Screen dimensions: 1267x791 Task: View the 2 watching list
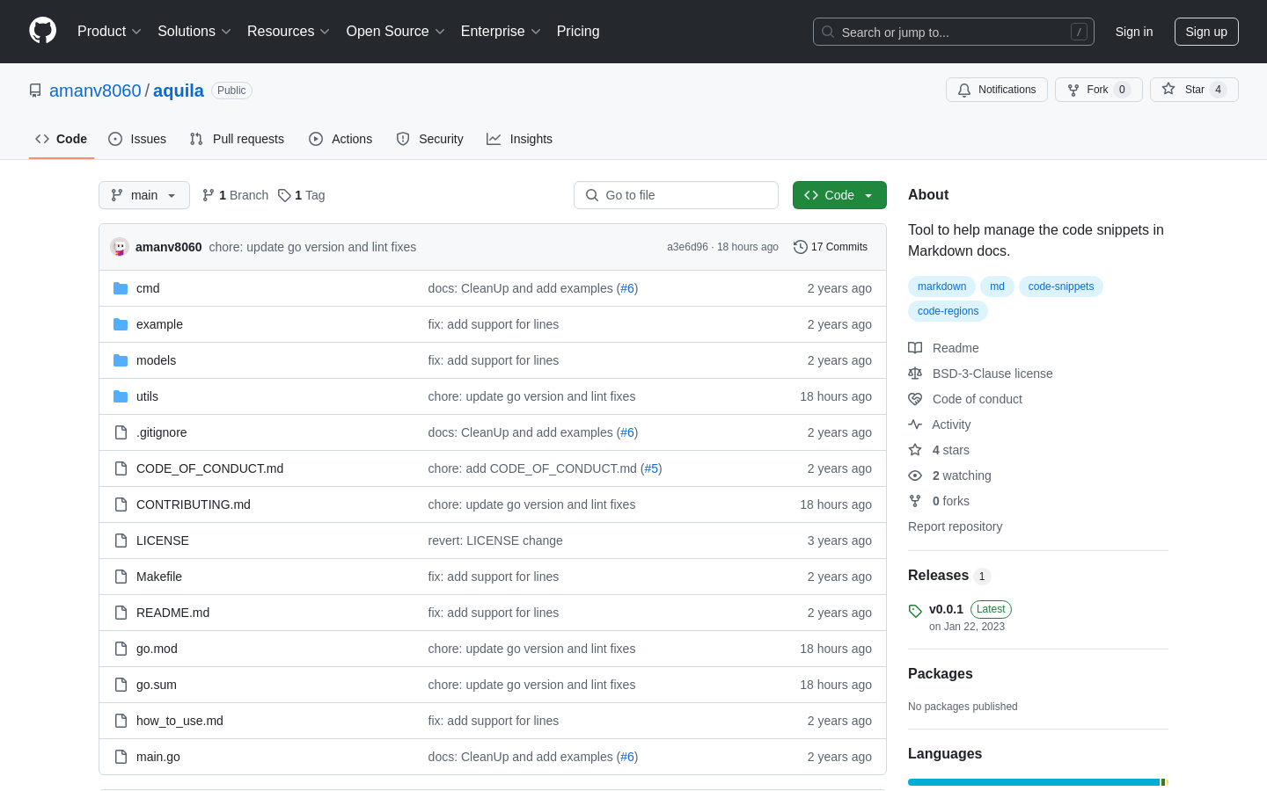coord(949,475)
